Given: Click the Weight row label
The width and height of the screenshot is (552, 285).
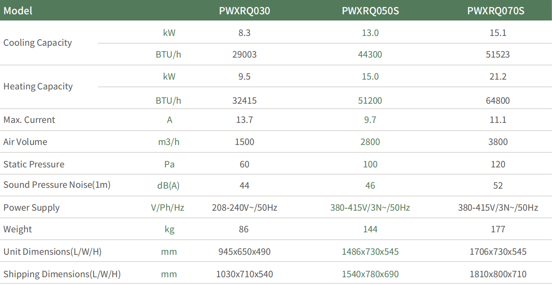Looking at the screenshot, I should point(18,229).
